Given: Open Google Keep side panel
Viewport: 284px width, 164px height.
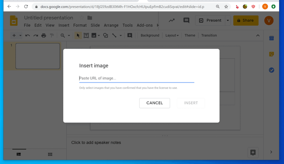Looking at the screenshot, I should (271, 54).
